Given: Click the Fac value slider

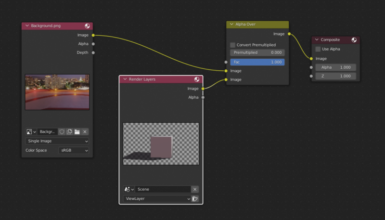Looking at the screenshot, I should click(257, 62).
